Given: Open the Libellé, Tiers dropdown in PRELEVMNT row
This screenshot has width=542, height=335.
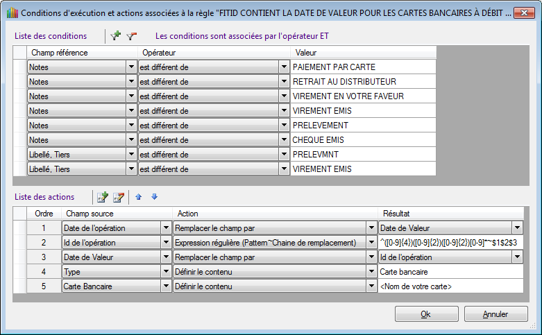Looking at the screenshot, I should (x=131, y=155).
